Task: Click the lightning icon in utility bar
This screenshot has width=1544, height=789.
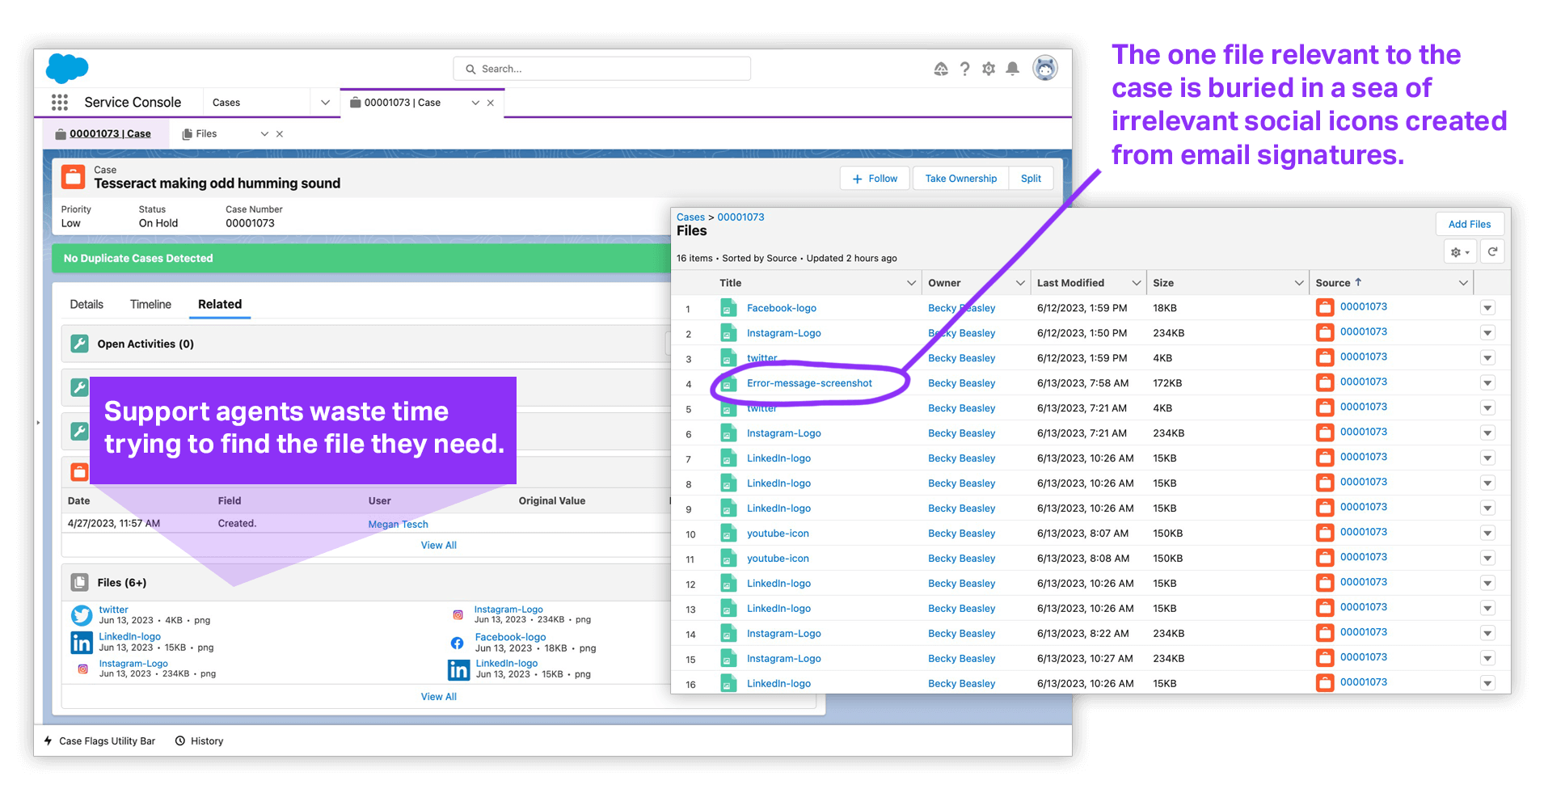Action: pos(49,740)
